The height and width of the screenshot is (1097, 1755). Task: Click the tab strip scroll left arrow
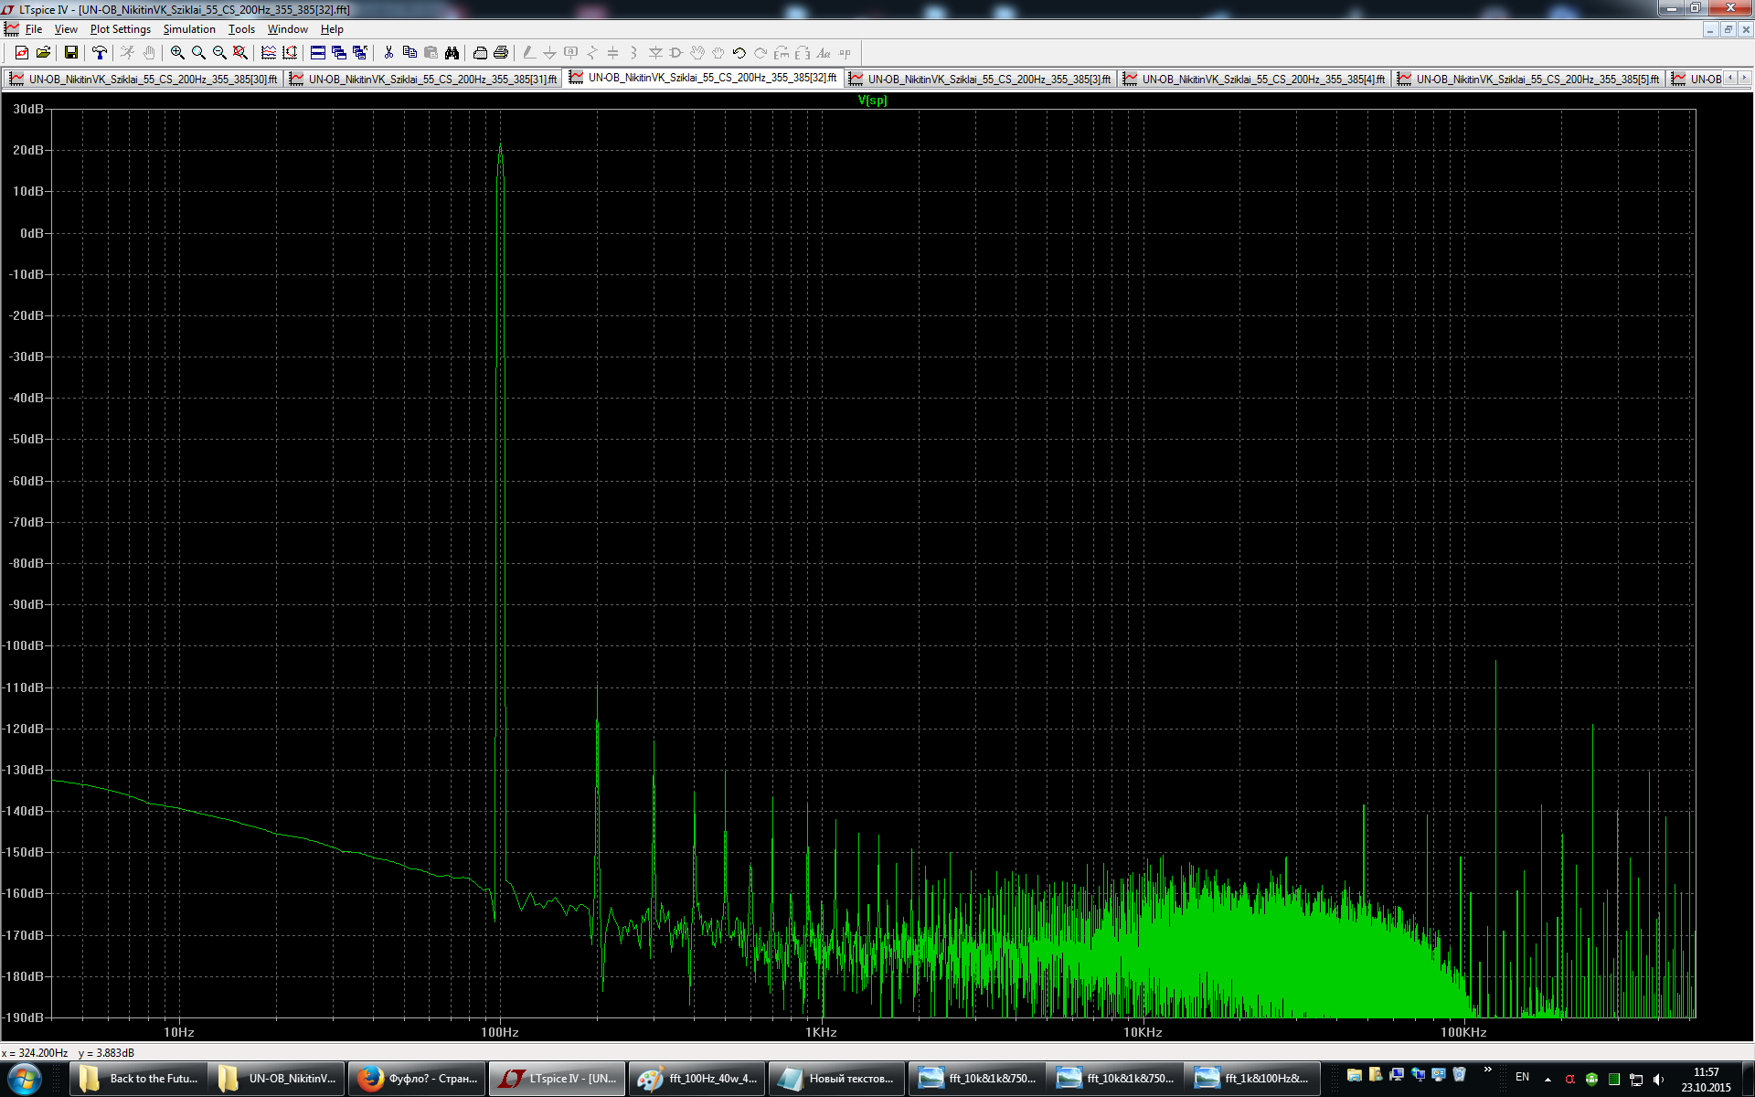1730,78
